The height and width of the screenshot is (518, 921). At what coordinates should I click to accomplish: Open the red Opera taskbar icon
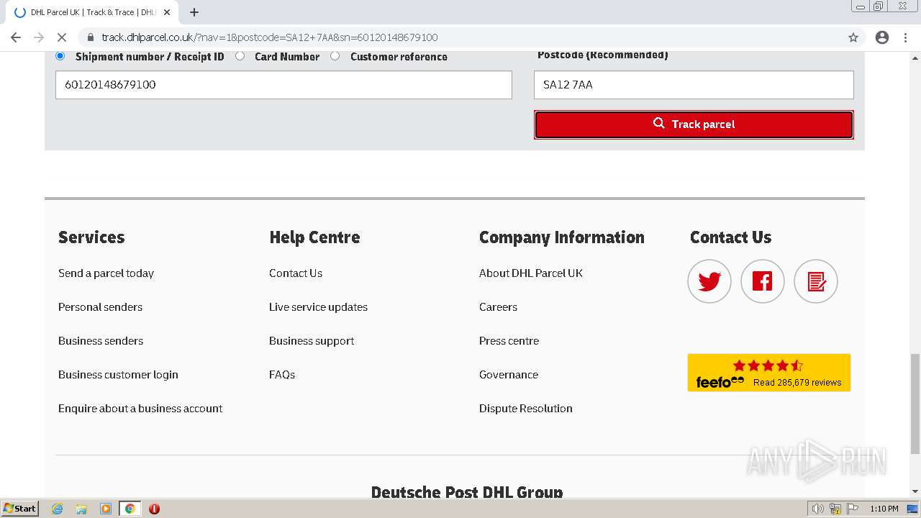[154, 509]
